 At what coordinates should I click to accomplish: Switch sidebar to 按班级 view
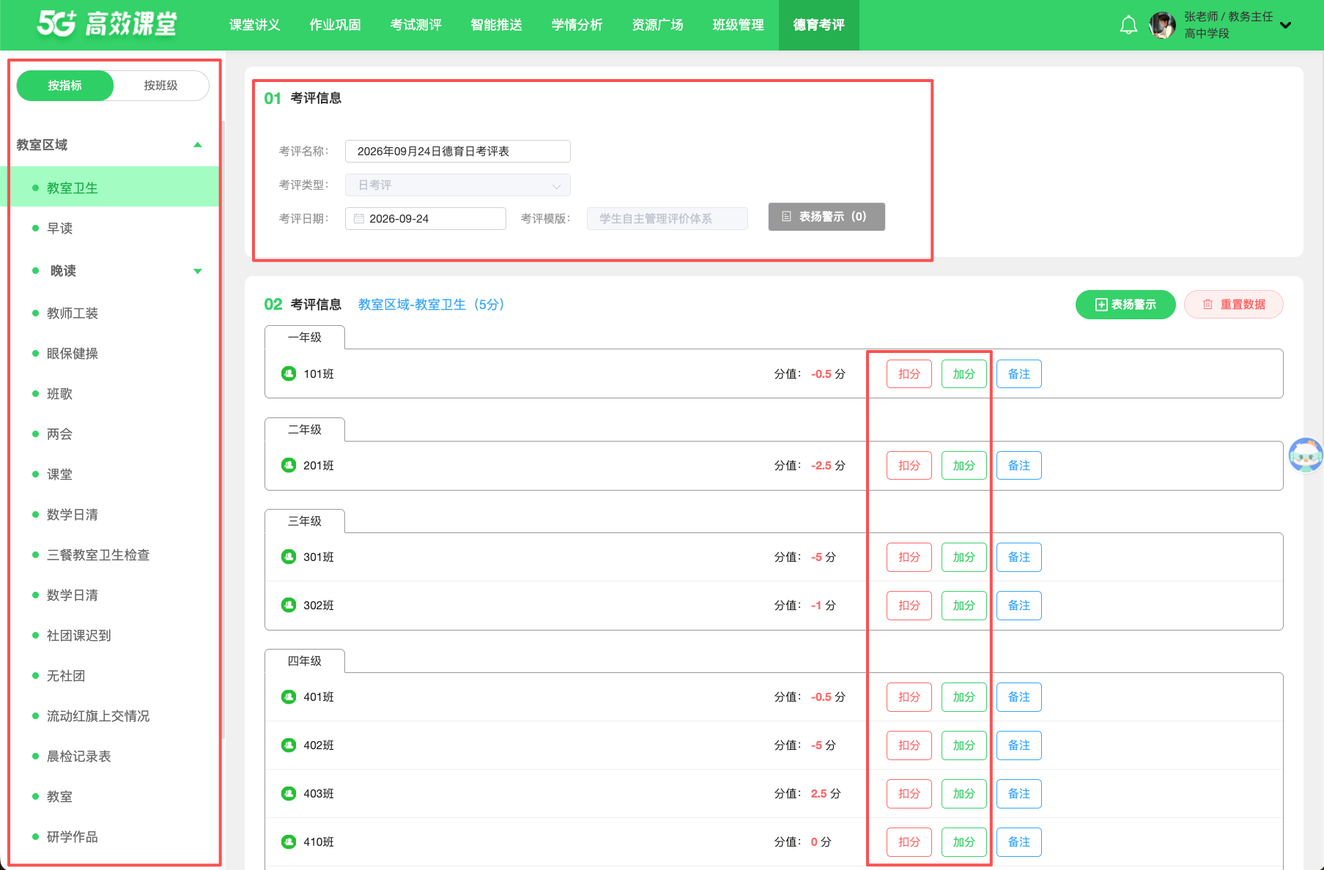point(160,86)
